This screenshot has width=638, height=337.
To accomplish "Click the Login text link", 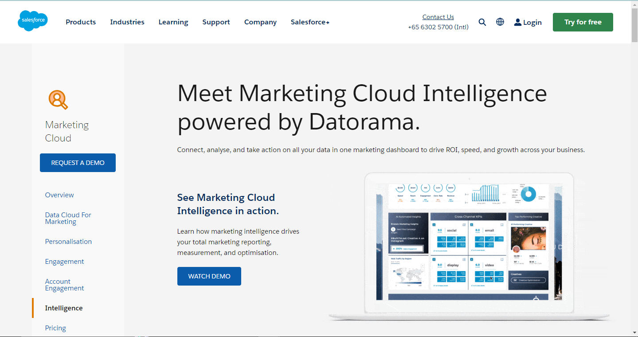I will (532, 22).
